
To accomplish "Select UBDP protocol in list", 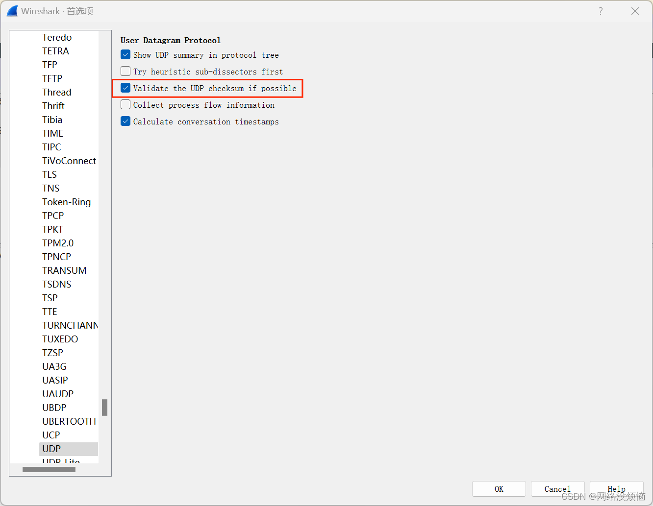I will click(54, 408).
